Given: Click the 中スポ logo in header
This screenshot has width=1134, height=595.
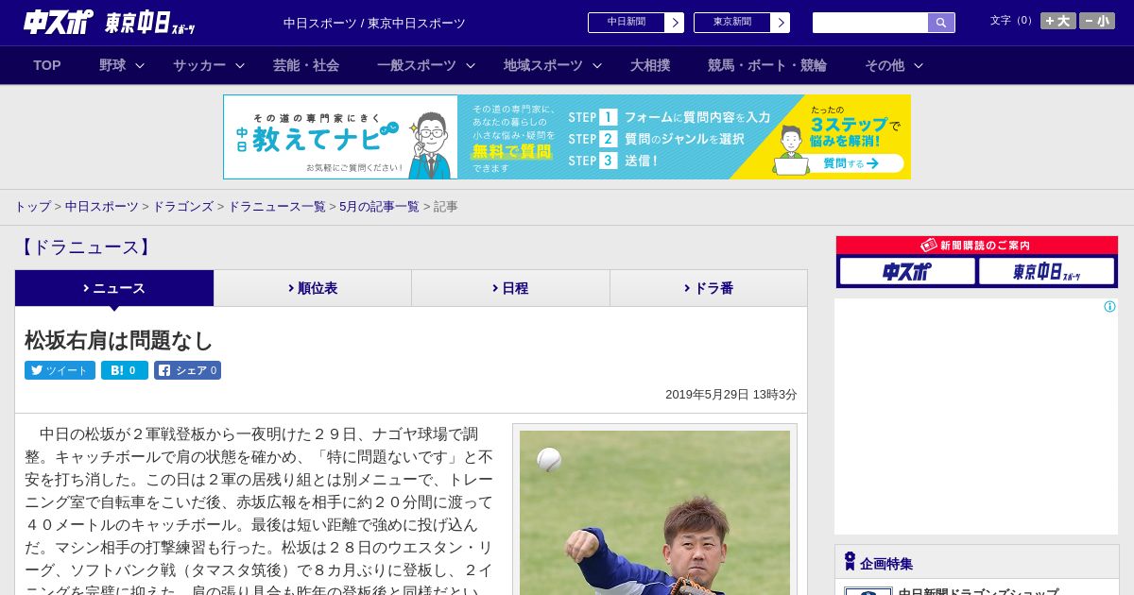Looking at the screenshot, I should point(58,22).
